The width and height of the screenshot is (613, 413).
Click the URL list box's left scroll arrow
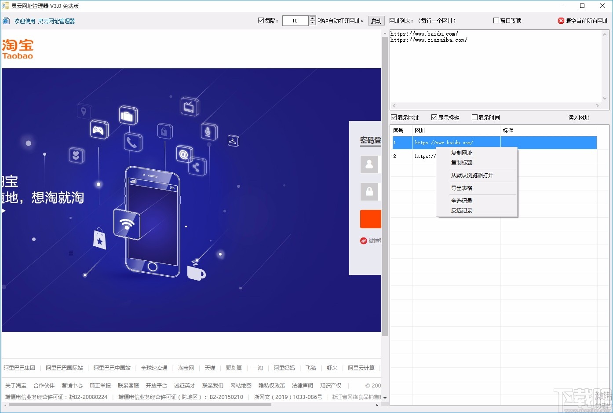tap(394, 106)
